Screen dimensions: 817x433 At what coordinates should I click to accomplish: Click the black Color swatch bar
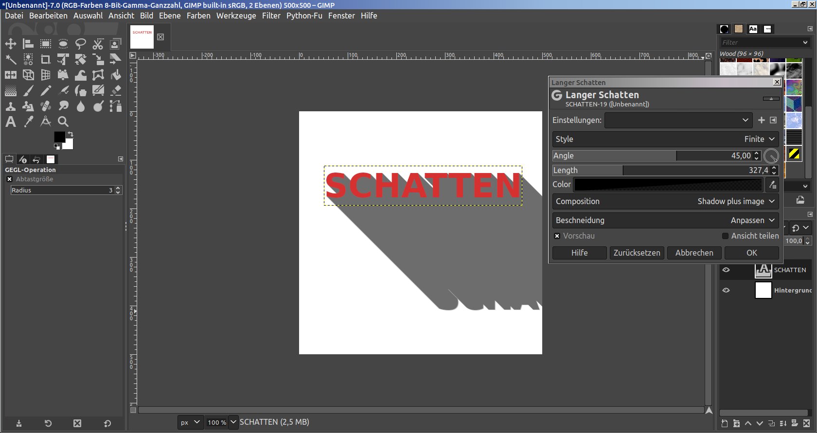668,185
